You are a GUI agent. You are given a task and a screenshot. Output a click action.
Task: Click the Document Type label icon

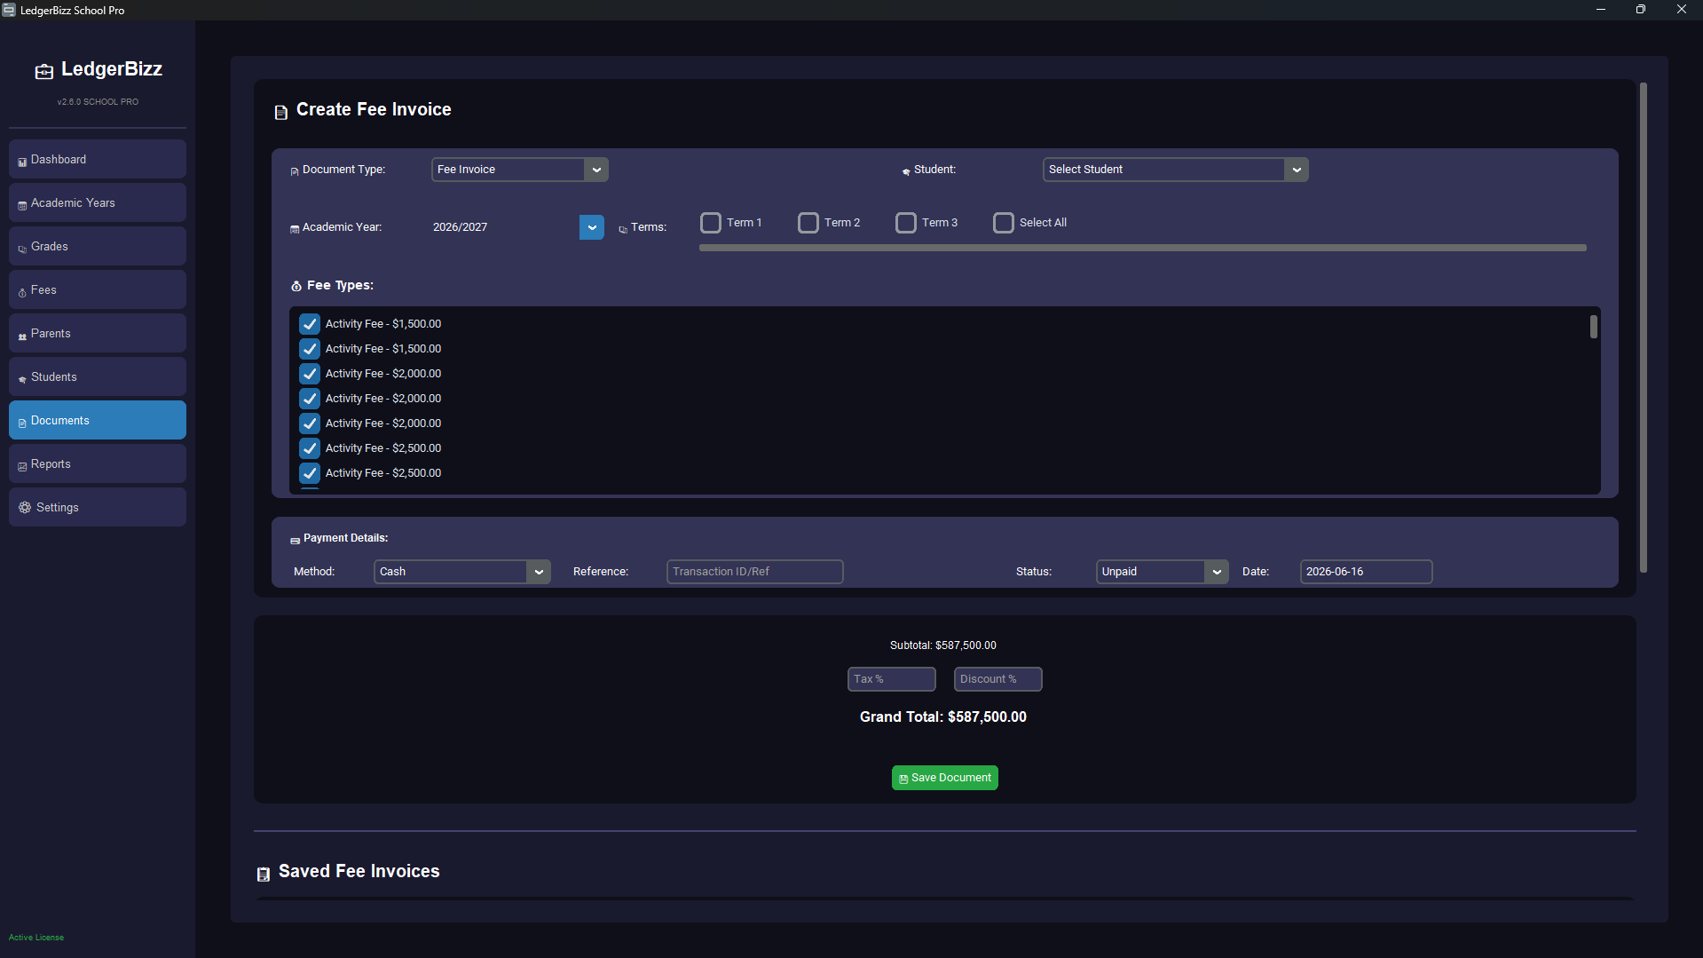click(x=295, y=171)
